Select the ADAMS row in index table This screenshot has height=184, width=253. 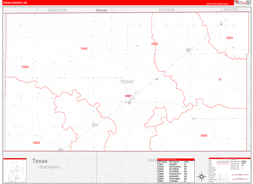coord(176,164)
